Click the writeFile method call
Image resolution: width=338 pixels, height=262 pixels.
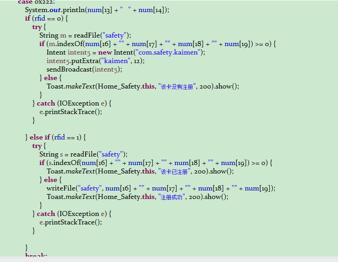(61, 188)
